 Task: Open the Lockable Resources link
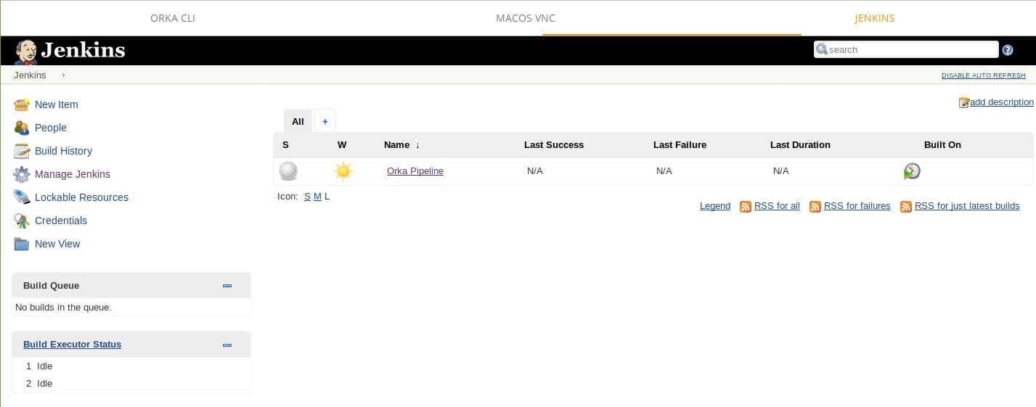click(81, 197)
